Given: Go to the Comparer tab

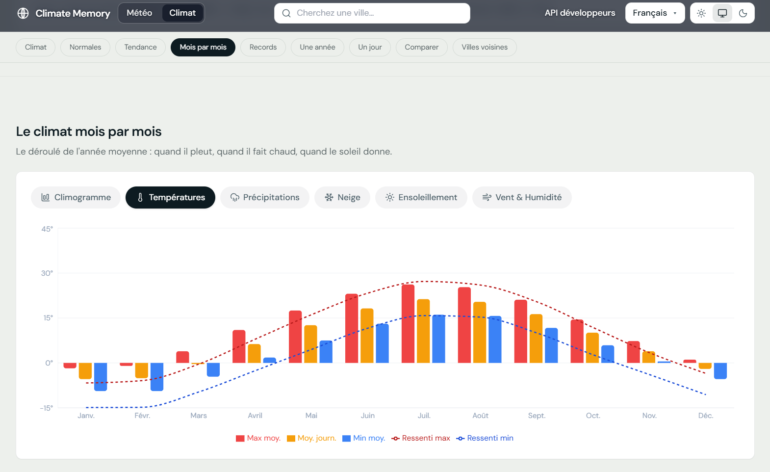Looking at the screenshot, I should pyautogui.click(x=422, y=47).
